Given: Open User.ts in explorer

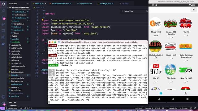Looking at the screenshot, I should pyautogui.click(x=16, y=33).
